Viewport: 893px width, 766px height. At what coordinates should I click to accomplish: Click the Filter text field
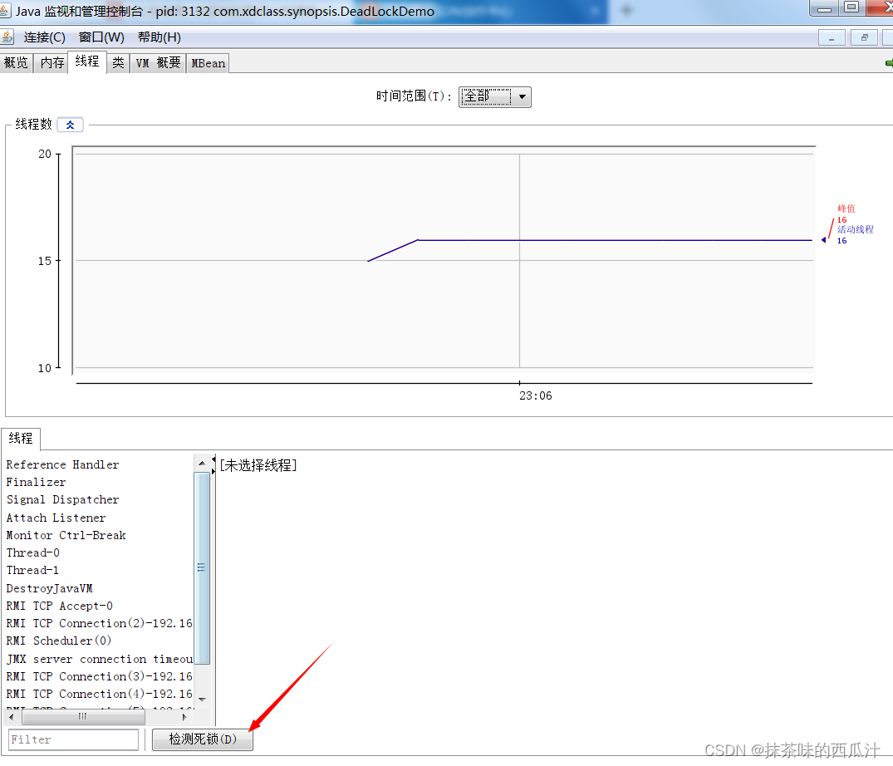click(x=74, y=739)
